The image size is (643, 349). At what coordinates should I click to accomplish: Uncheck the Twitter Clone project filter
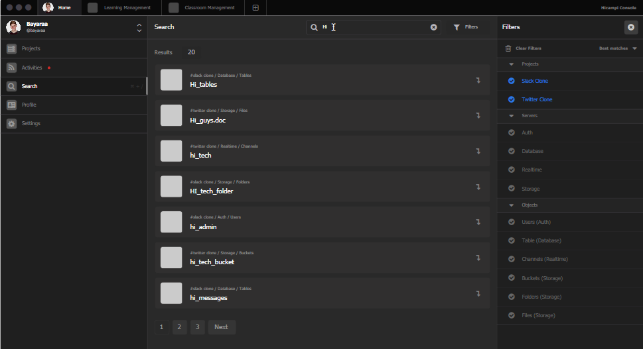coord(511,99)
